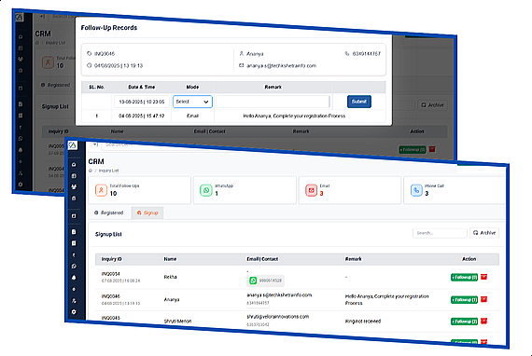Click the rupee icon in front sidebar
This screenshot has height=356, width=532.
[x=74, y=255]
